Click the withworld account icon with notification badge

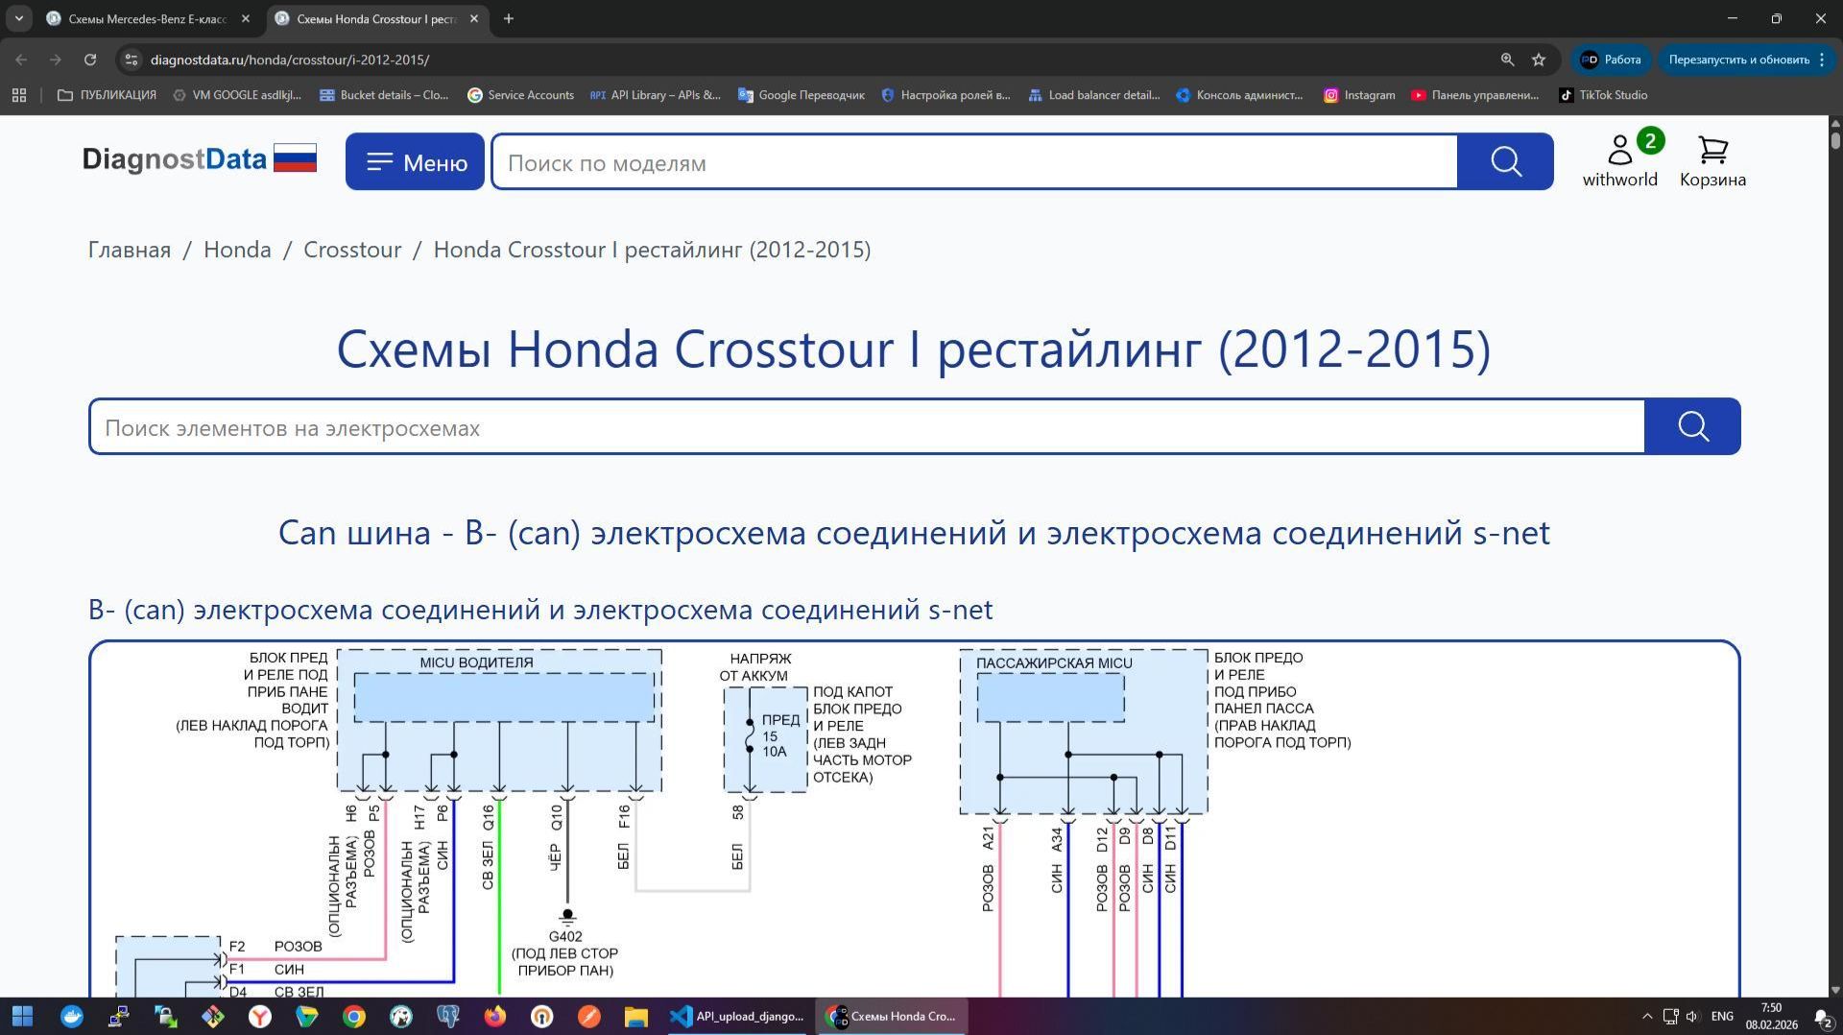(1620, 152)
